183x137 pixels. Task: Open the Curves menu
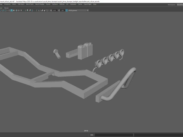click(48, 4)
